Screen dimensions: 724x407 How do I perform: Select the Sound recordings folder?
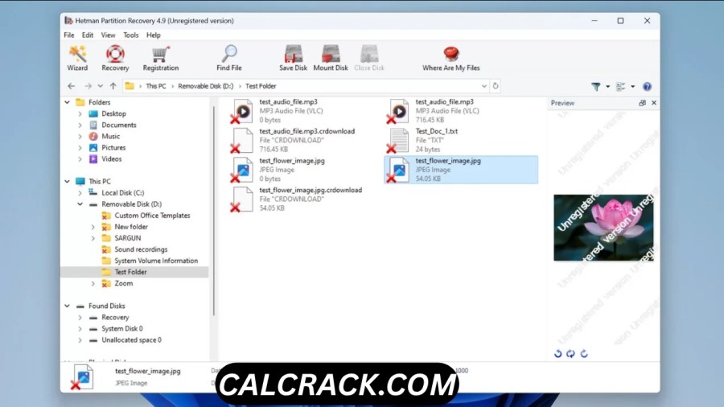(x=141, y=249)
